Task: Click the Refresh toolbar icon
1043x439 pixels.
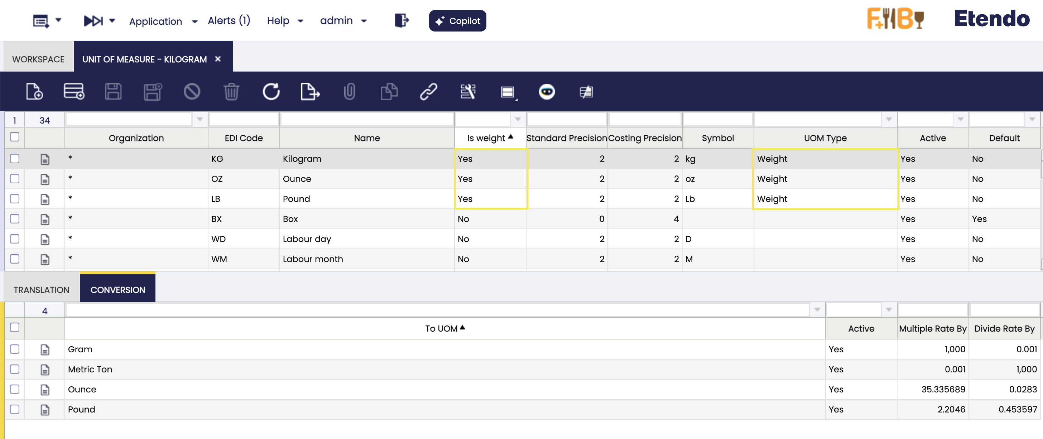Action: pos(271,91)
